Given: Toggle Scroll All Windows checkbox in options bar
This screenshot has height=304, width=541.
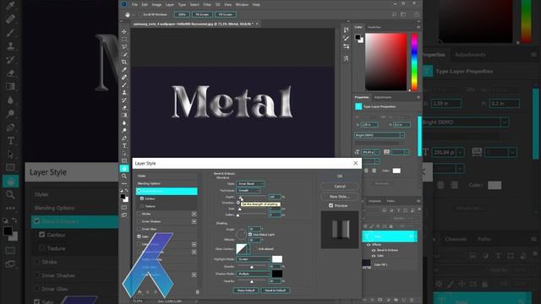Looking at the screenshot, I should pyautogui.click(x=140, y=14).
